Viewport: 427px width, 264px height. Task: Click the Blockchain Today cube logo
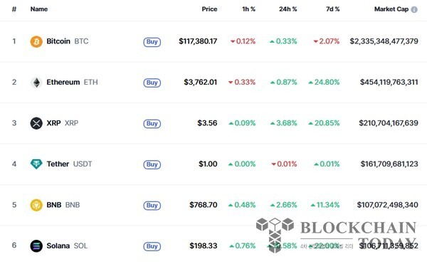coord(275,235)
